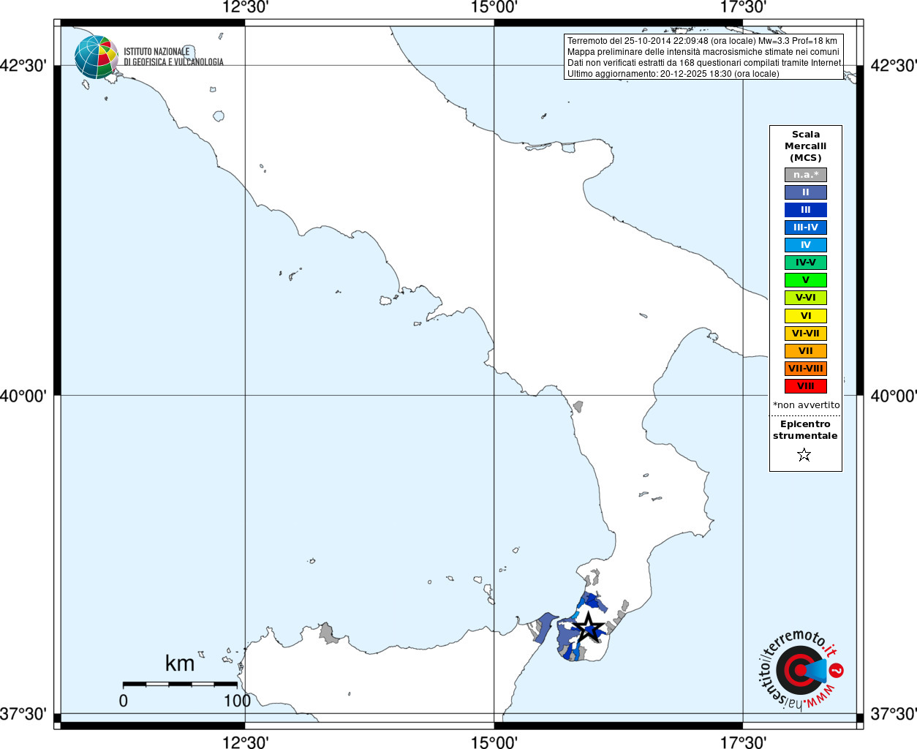The height and width of the screenshot is (749, 917).
Task: Click the epicenter star on the map
Action: coord(589,628)
